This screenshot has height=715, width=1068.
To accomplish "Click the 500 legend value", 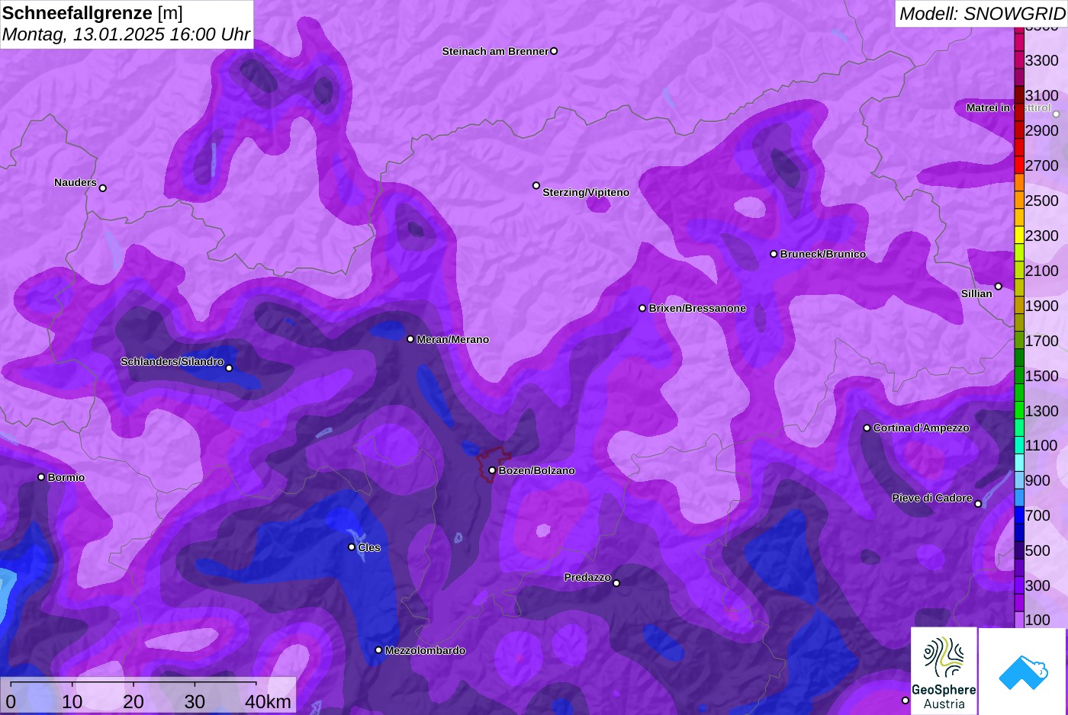I will [x=1037, y=550].
